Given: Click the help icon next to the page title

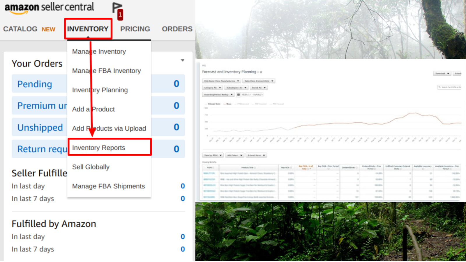Looking at the screenshot, I should click(x=257, y=72).
